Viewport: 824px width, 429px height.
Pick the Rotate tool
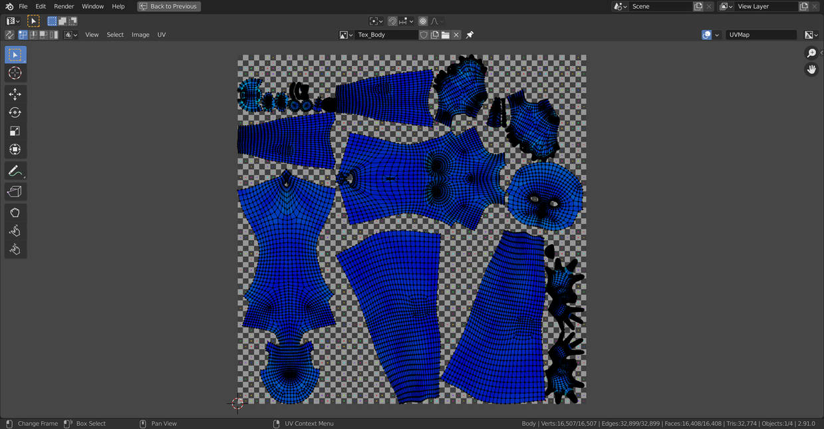pos(15,112)
